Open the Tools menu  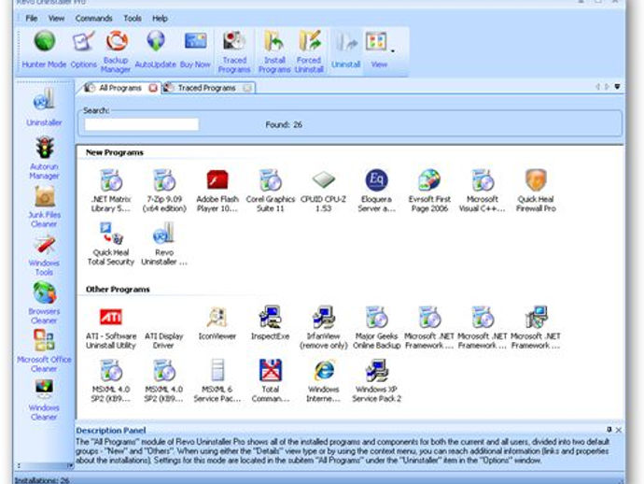(133, 18)
